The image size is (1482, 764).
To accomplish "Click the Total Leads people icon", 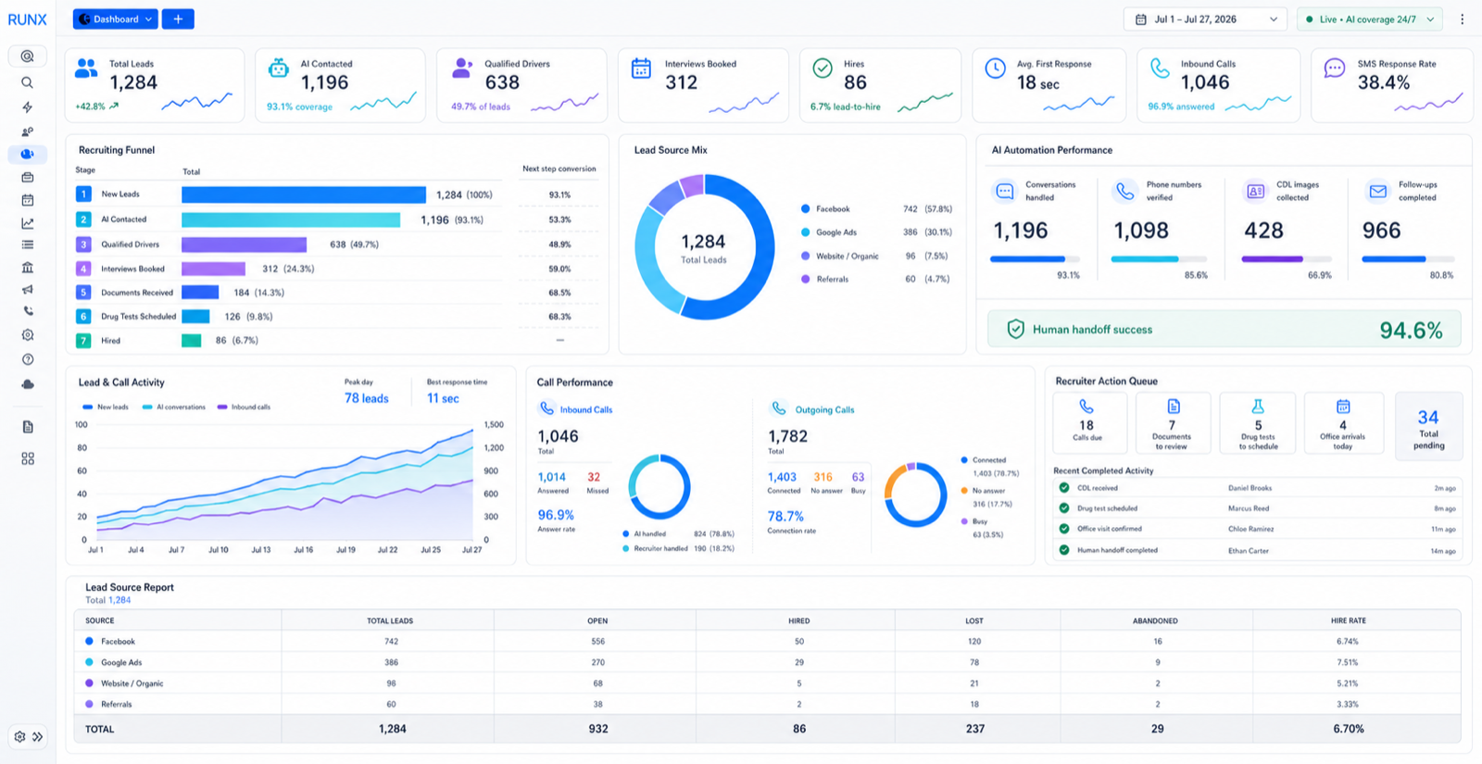I will coord(86,68).
